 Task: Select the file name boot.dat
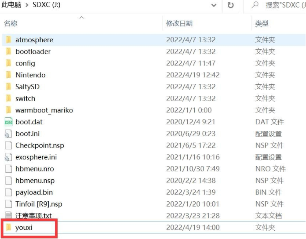click(x=29, y=122)
